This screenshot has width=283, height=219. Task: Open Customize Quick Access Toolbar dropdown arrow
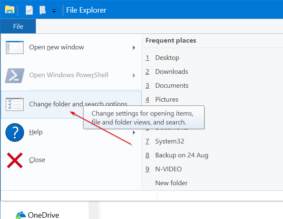pyautogui.click(x=54, y=11)
